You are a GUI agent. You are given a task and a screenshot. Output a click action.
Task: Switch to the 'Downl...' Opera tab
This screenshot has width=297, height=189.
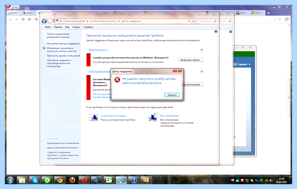[14, 13]
